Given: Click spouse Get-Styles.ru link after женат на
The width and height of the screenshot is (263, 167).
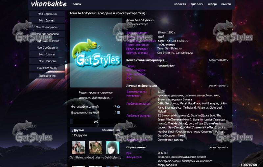Looking at the screenshot, I should pyautogui.click(x=179, y=41).
